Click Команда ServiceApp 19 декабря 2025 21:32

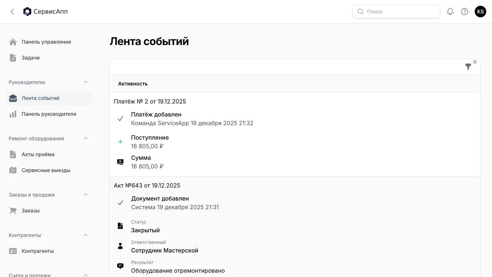click(x=192, y=123)
